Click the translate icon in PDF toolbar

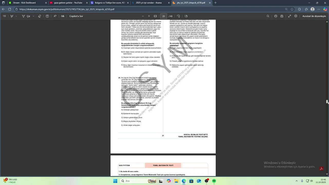(63, 16)
